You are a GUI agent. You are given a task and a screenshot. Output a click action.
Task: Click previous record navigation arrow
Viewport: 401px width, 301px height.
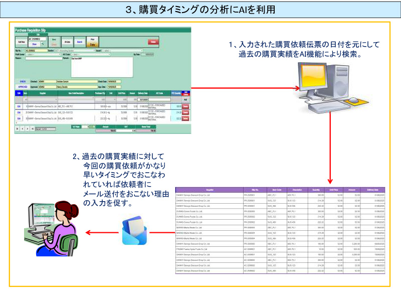23,128
